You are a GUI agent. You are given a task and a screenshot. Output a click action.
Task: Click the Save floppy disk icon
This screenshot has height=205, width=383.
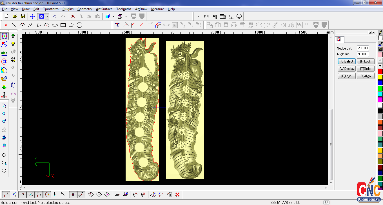pyautogui.click(x=23, y=16)
